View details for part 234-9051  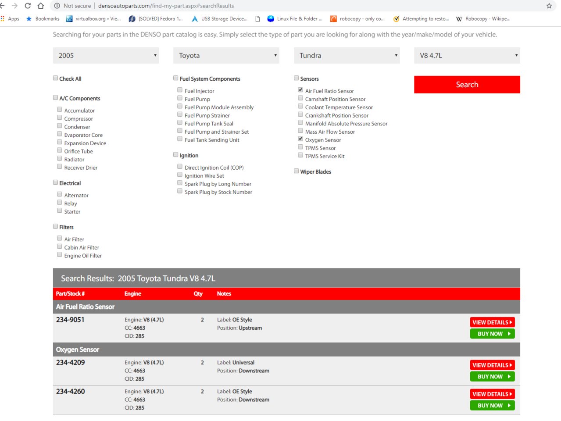coord(493,322)
